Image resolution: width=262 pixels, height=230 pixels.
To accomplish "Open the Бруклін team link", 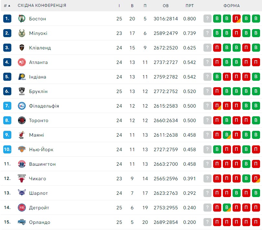I will click(x=38, y=91).
